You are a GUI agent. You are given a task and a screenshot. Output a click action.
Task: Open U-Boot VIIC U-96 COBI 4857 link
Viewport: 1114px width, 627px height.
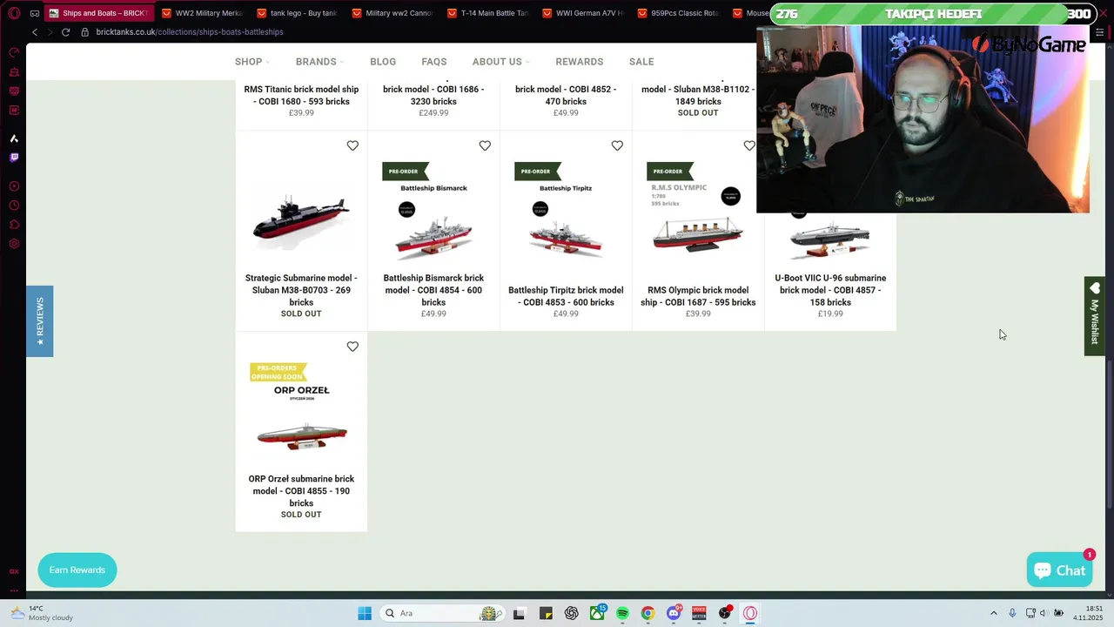pyautogui.click(x=830, y=290)
